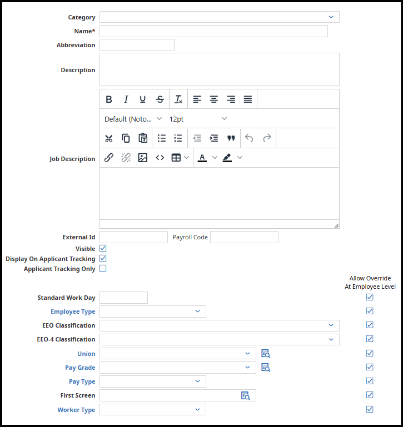Copy selected text
403x427 pixels.
coord(126,138)
